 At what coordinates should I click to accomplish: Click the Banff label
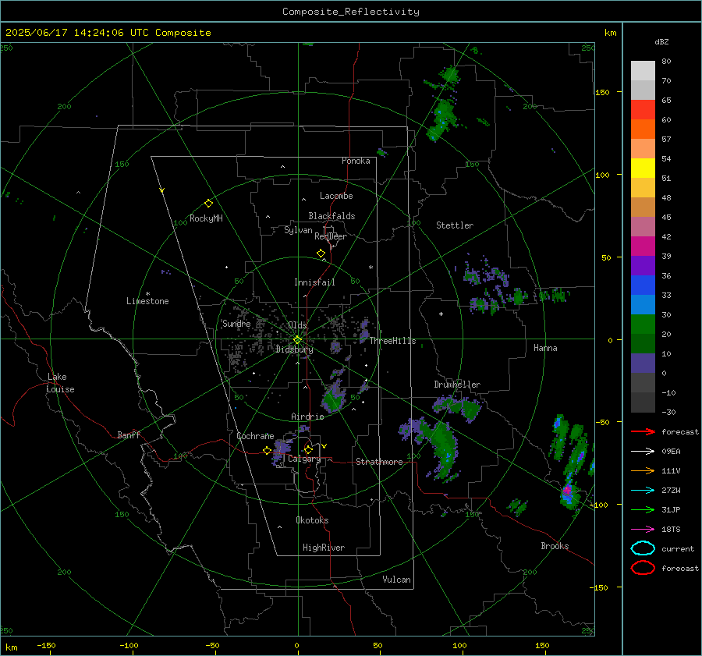pos(129,434)
